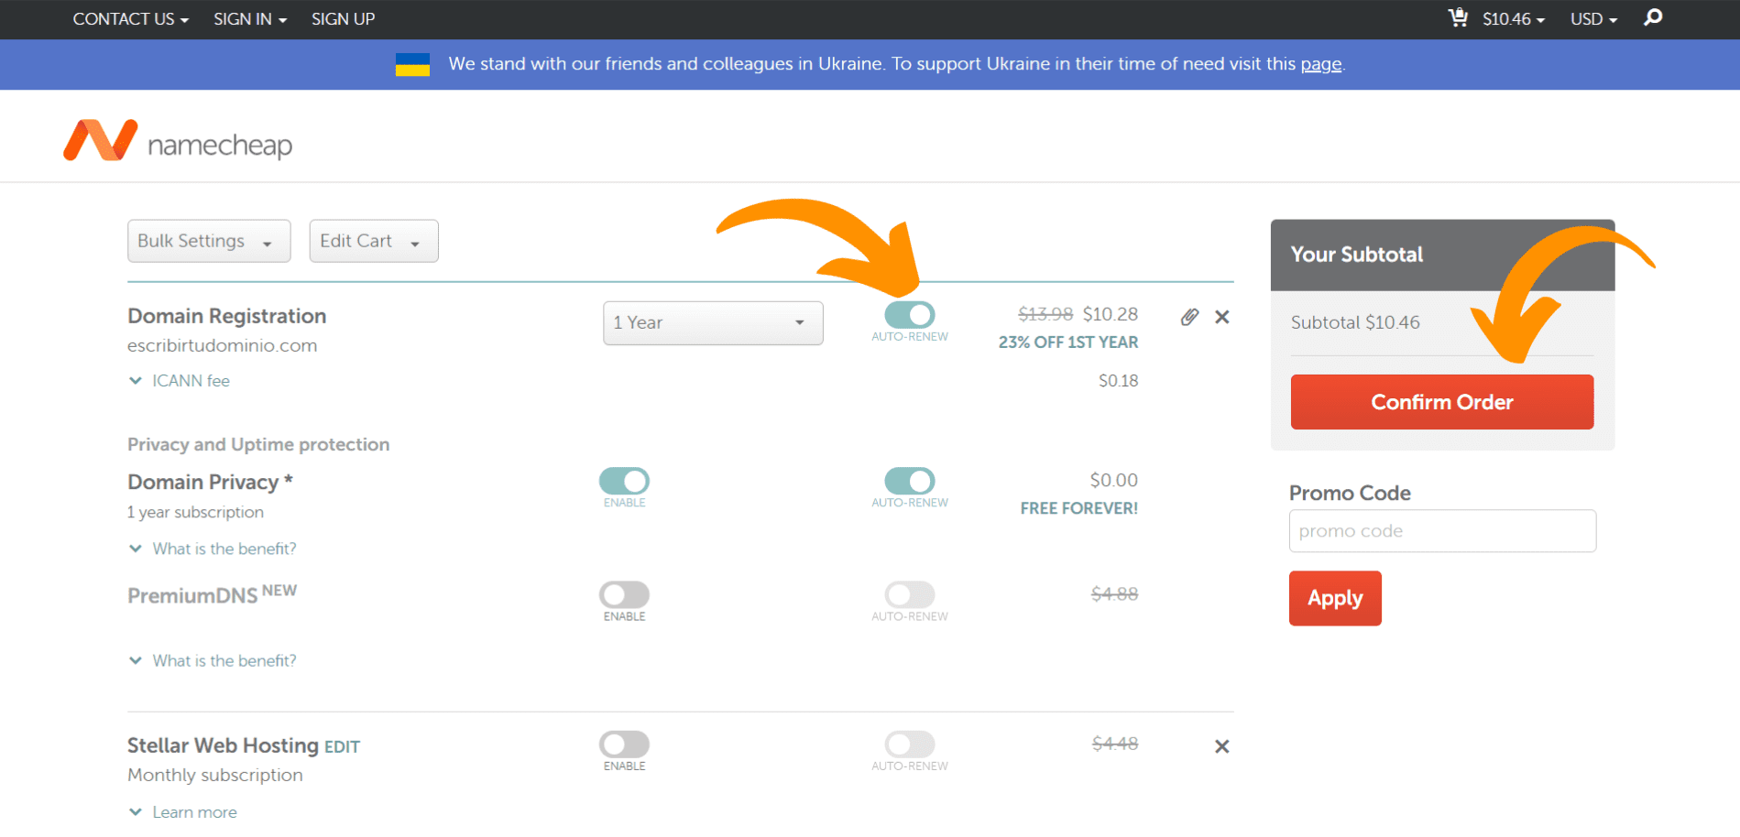Click the 23% OFF 1ST YEAR label

point(1068,342)
